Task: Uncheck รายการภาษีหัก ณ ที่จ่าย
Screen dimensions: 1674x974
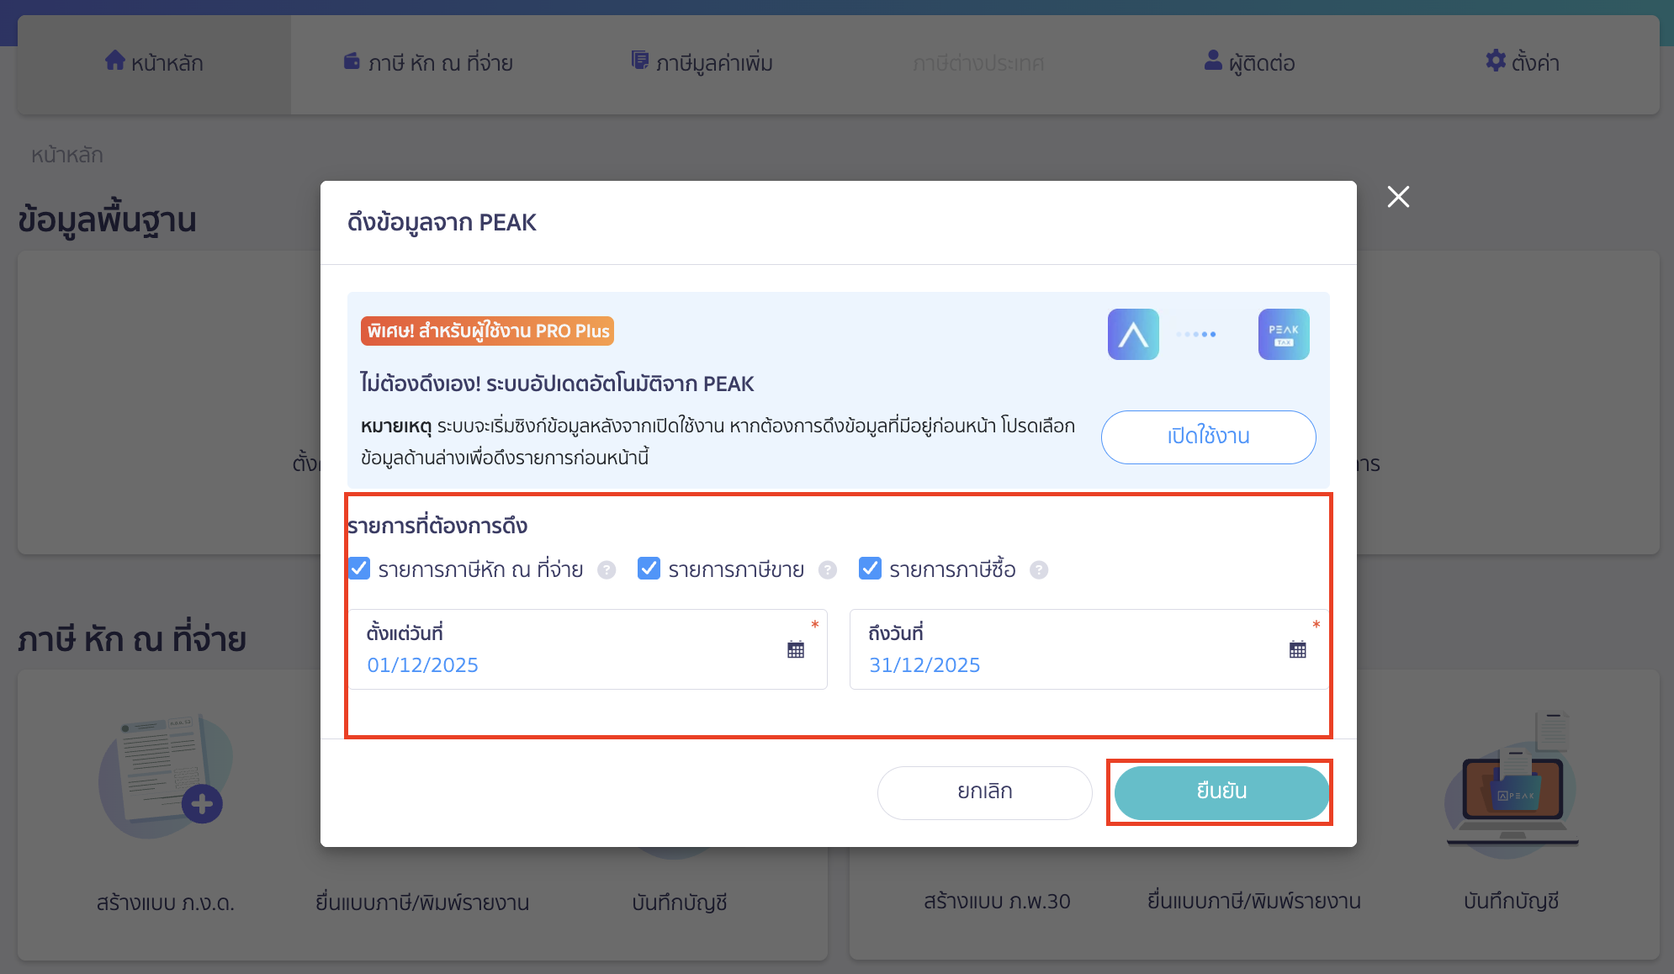Action: pyautogui.click(x=358, y=569)
